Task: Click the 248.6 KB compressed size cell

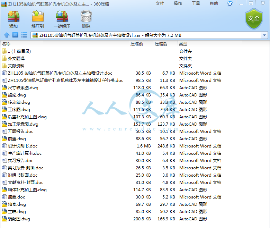Action: (x=166, y=146)
